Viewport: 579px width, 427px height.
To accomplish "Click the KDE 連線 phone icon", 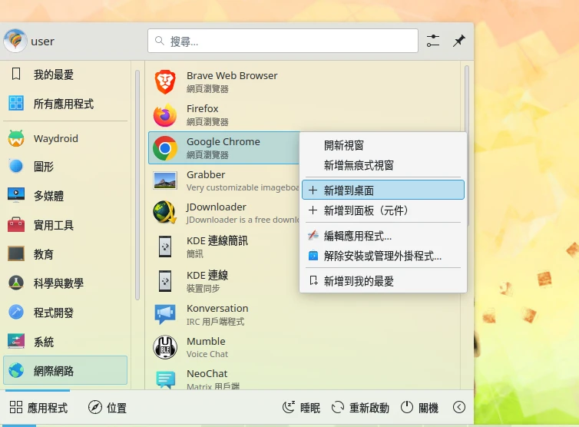I will (x=165, y=281).
